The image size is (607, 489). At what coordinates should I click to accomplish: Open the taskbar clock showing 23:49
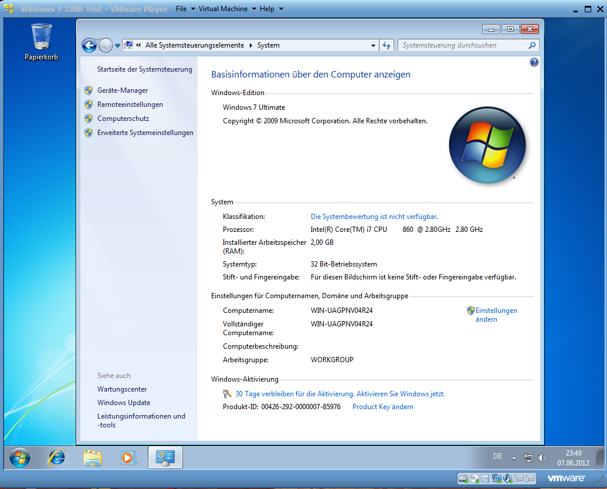[x=574, y=458]
